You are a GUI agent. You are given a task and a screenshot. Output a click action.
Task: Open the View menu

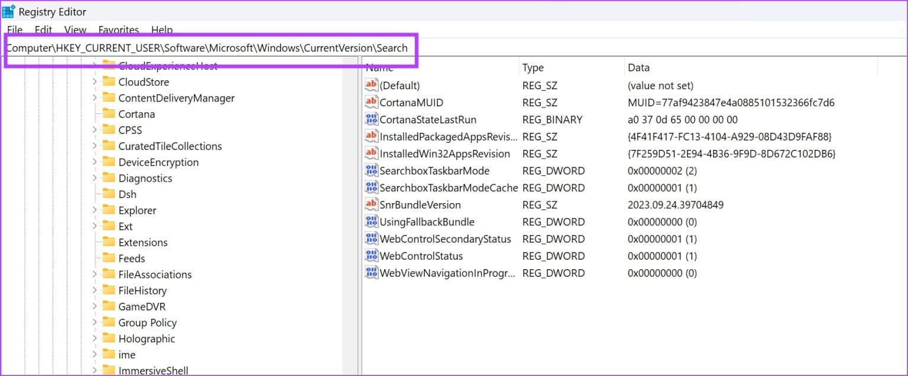[75, 30]
